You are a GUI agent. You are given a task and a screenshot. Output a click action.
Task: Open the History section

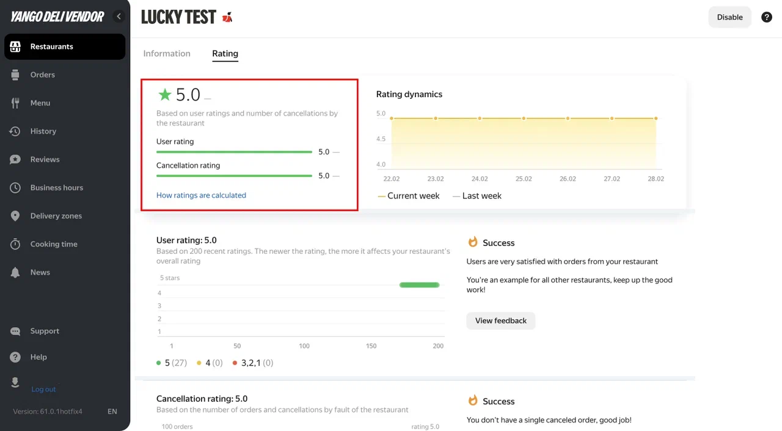[43, 131]
